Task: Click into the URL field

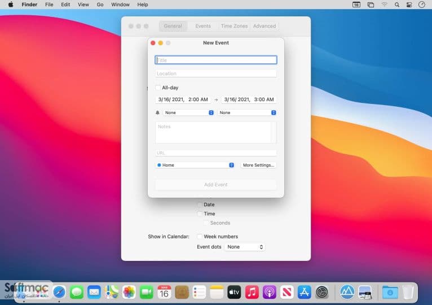Action: [x=216, y=152]
